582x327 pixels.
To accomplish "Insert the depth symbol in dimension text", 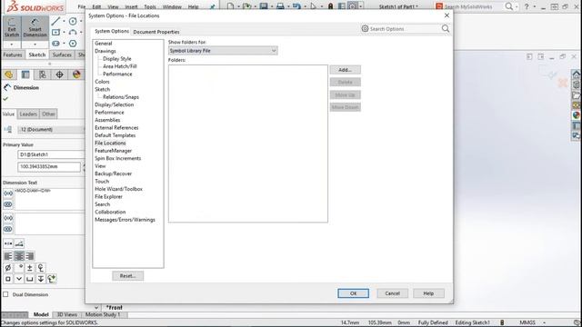I will [x=41, y=279].
